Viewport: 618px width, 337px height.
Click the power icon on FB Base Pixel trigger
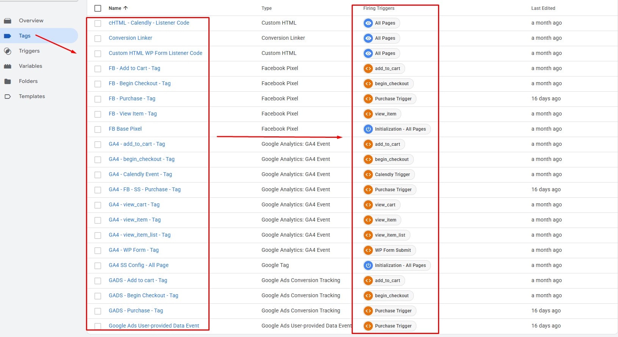click(368, 129)
